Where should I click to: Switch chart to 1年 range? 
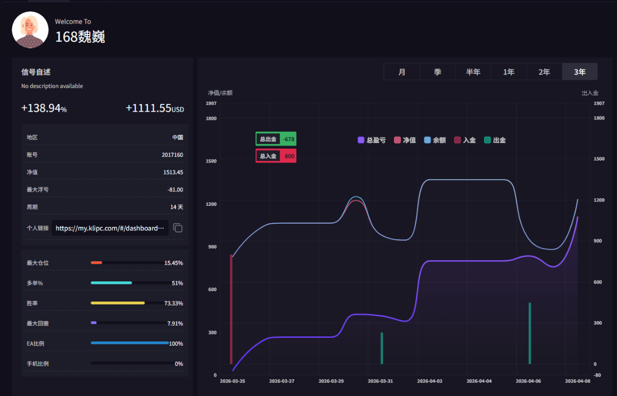(x=509, y=72)
